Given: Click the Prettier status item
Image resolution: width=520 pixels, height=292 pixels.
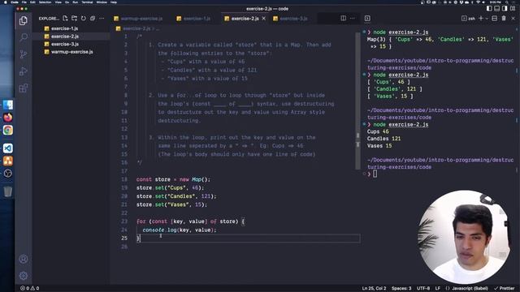Looking at the screenshot, I should (505, 289).
